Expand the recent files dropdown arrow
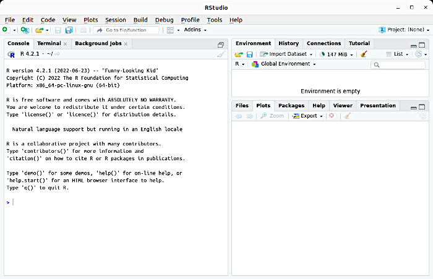This screenshot has width=433, height=279. tap(47, 30)
